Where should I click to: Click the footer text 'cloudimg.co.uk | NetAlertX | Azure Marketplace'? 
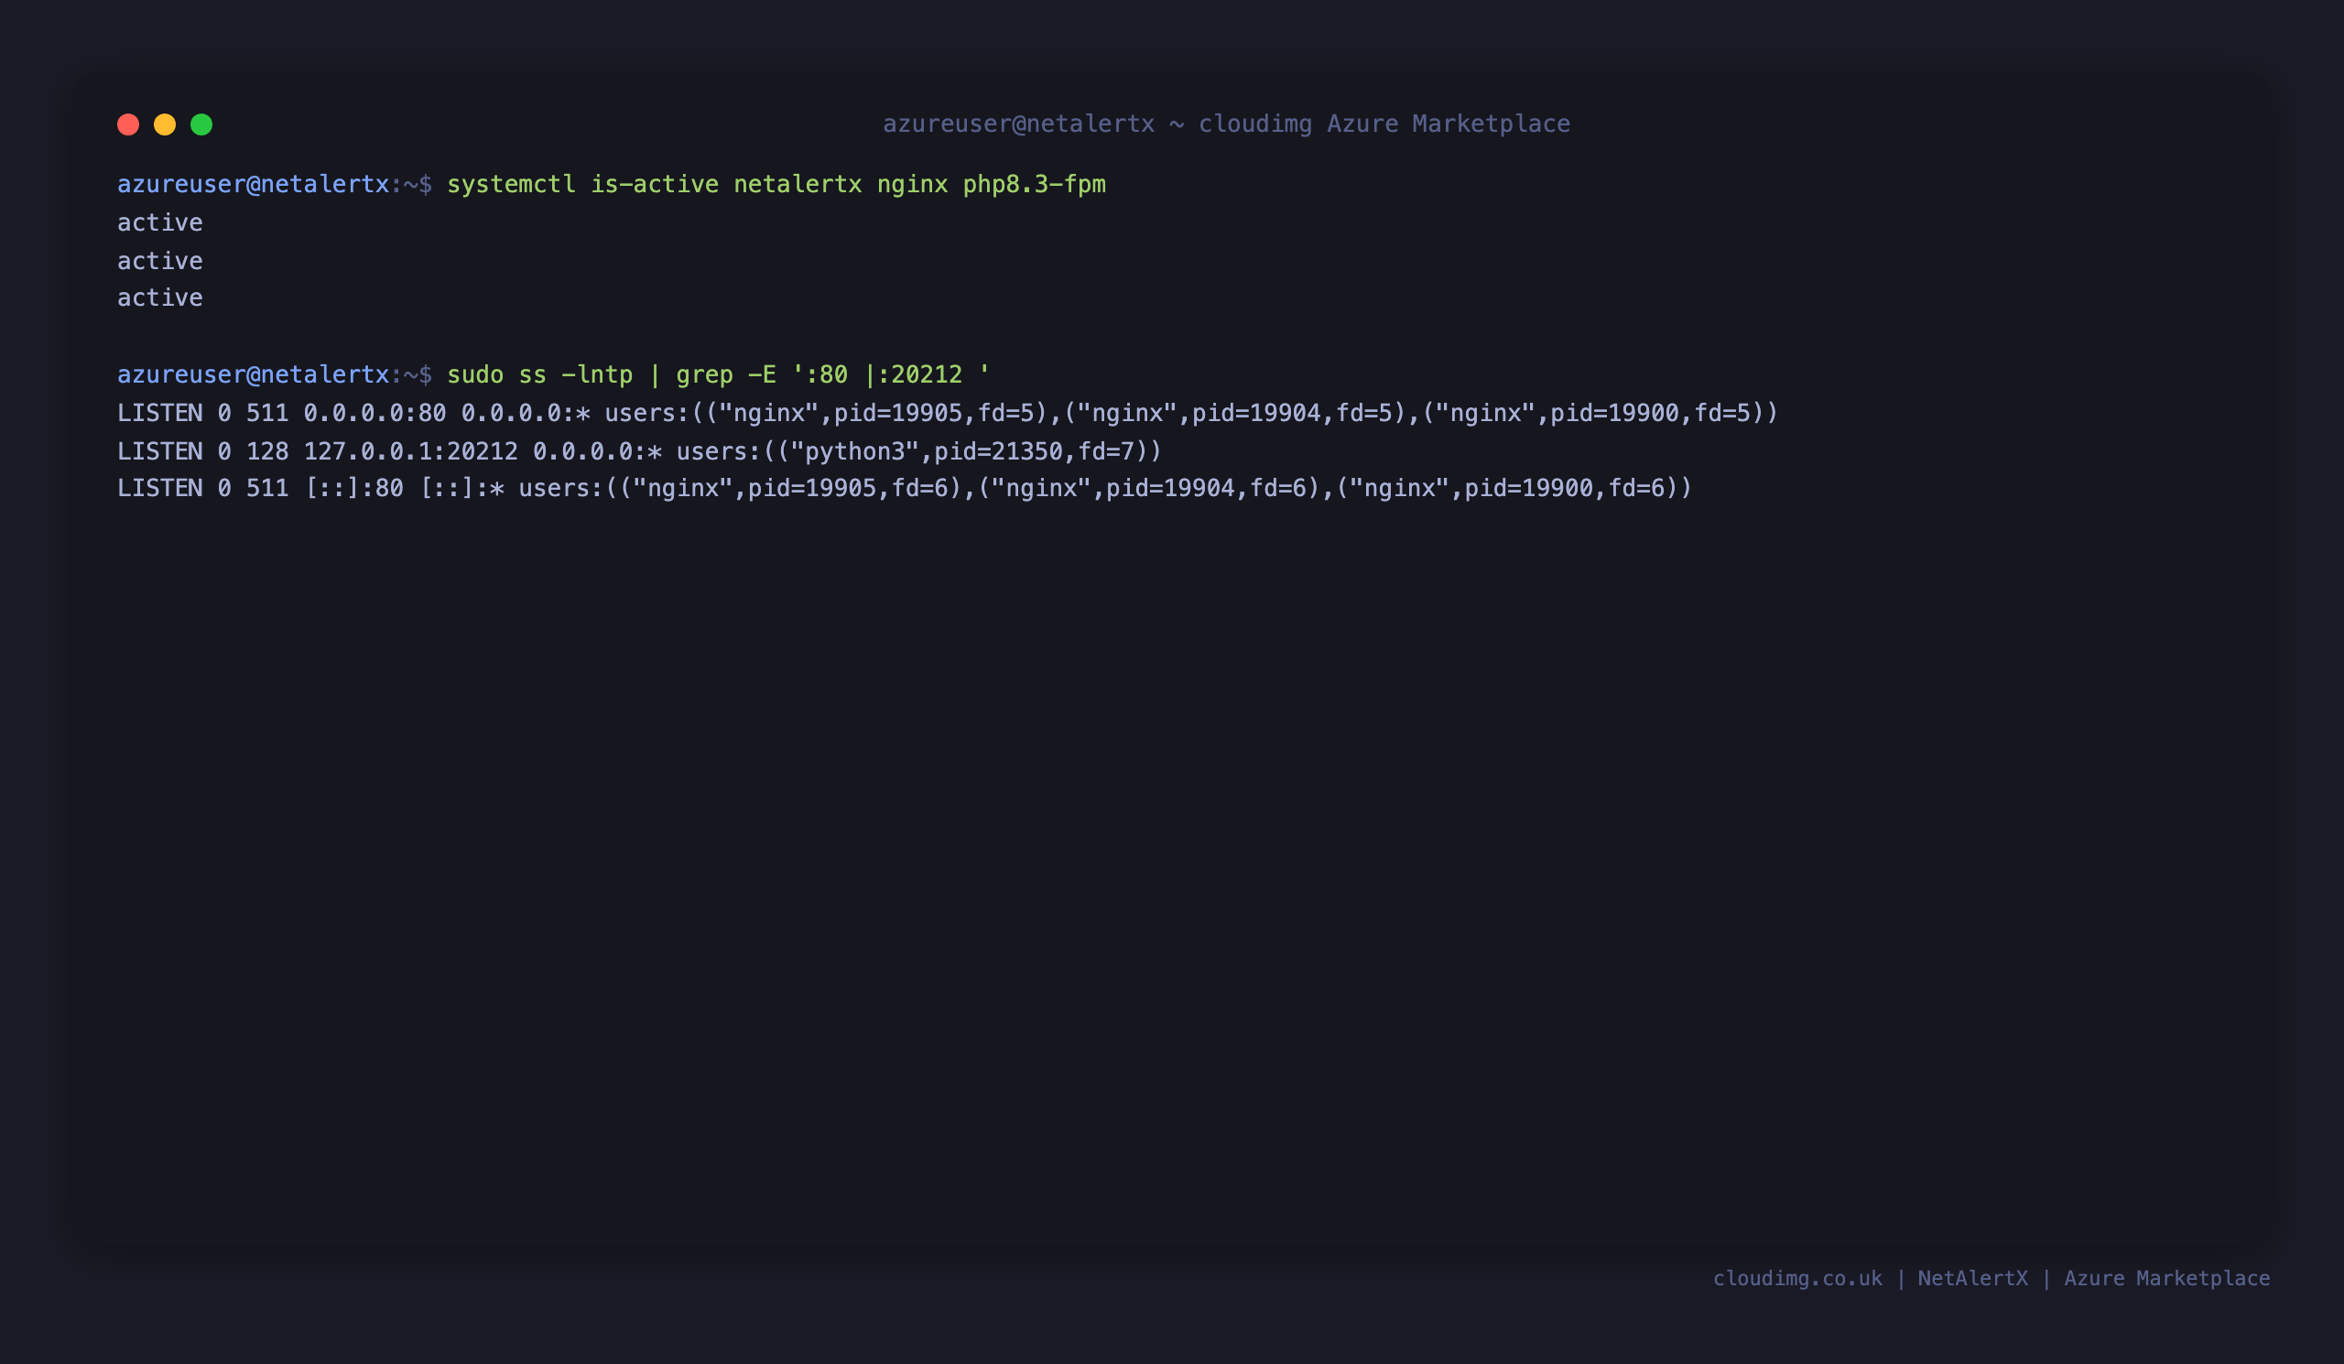[x=1991, y=1279]
